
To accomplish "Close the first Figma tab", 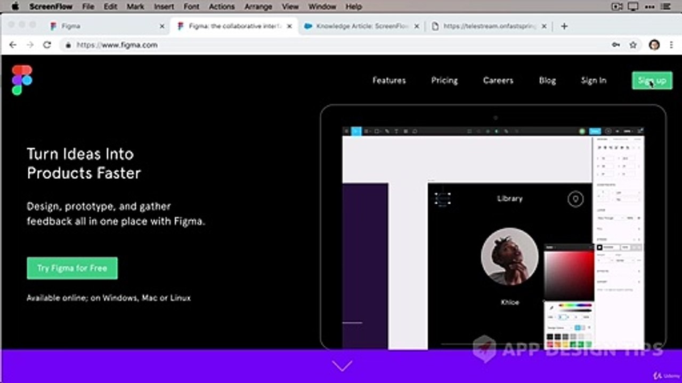I will [x=162, y=26].
